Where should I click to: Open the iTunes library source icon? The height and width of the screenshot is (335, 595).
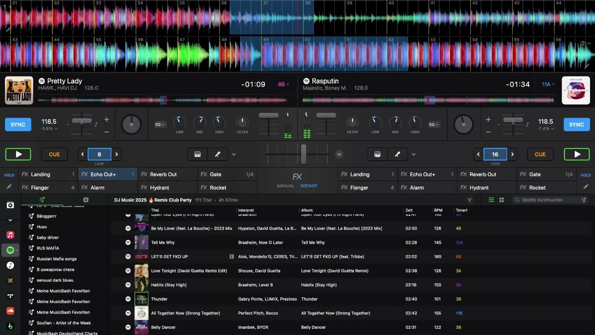tap(10, 265)
